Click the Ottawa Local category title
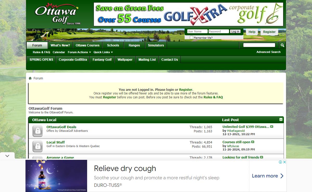This screenshot has width=312, height=192. coord(44,120)
